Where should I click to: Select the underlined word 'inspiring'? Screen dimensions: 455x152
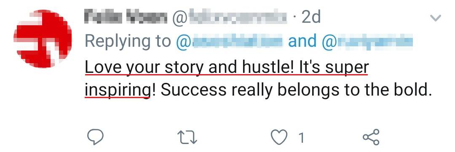tap(117, 91)
